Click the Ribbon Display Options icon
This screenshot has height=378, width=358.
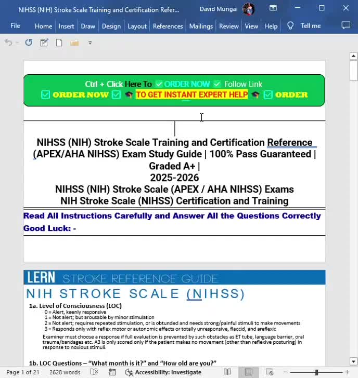(x=273, y=8)
